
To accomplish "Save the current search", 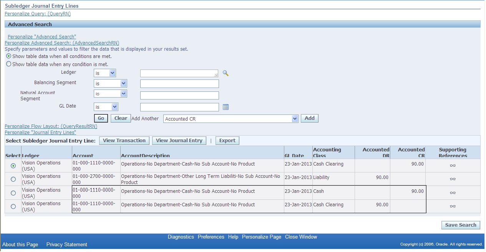I will pyautogui.click(x=460, y=225).
